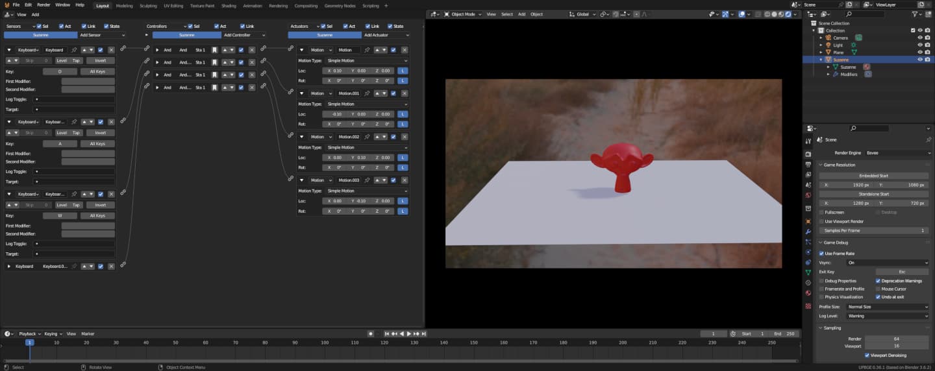Pin the Motion.001 actuator

click(367, 93)
